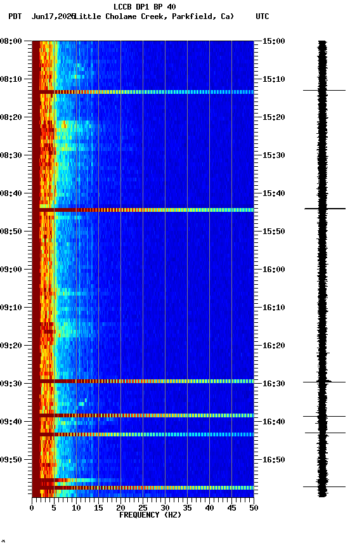The height and width of the screenshot is (548, 350).
Task: Click the broadband event band near 08:44
Action: (x=143, y=210)
